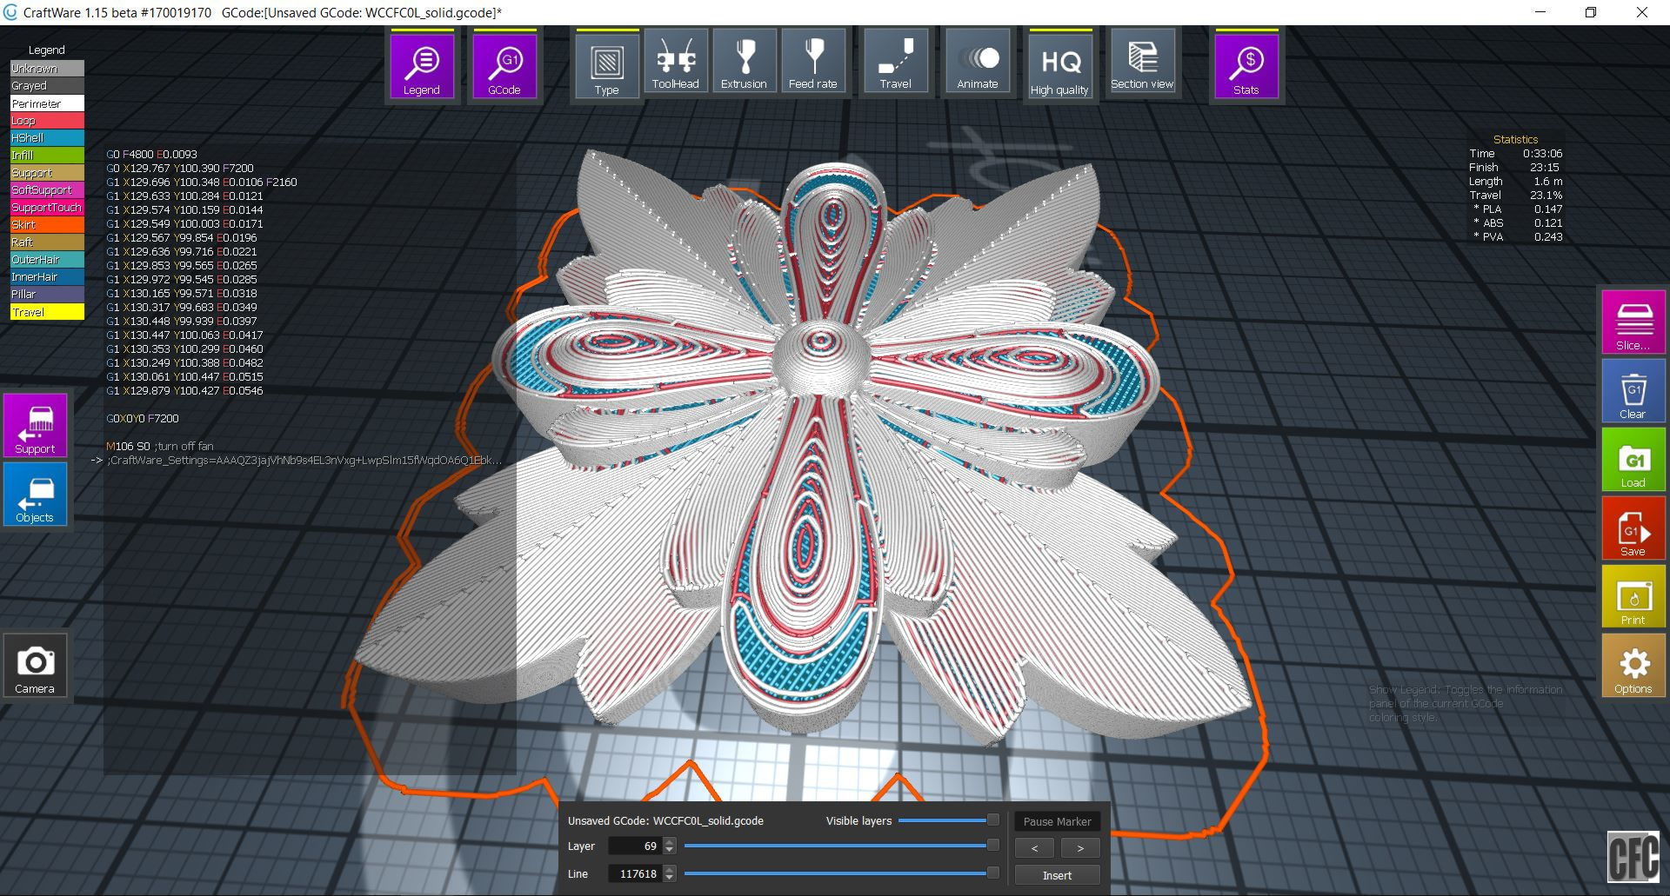Select GCode line 'G0X0Y0 F7200'
Image resolution: width=1670 pixels, height=896 pixels.
click(x=143, y=418)
